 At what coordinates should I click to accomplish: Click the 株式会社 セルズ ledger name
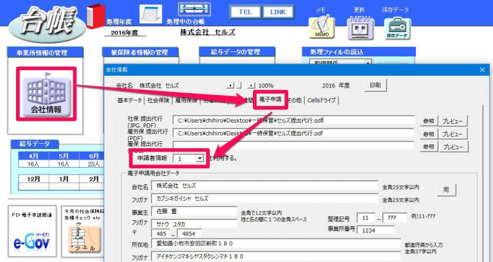point(207,31)
